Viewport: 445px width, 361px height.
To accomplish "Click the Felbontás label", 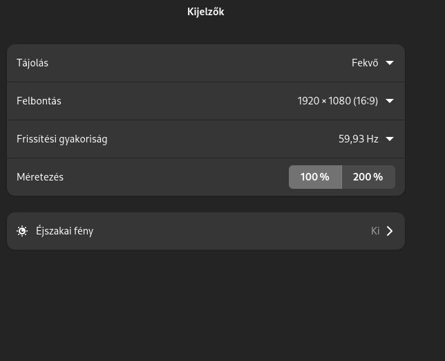I will tap(39, 101).
